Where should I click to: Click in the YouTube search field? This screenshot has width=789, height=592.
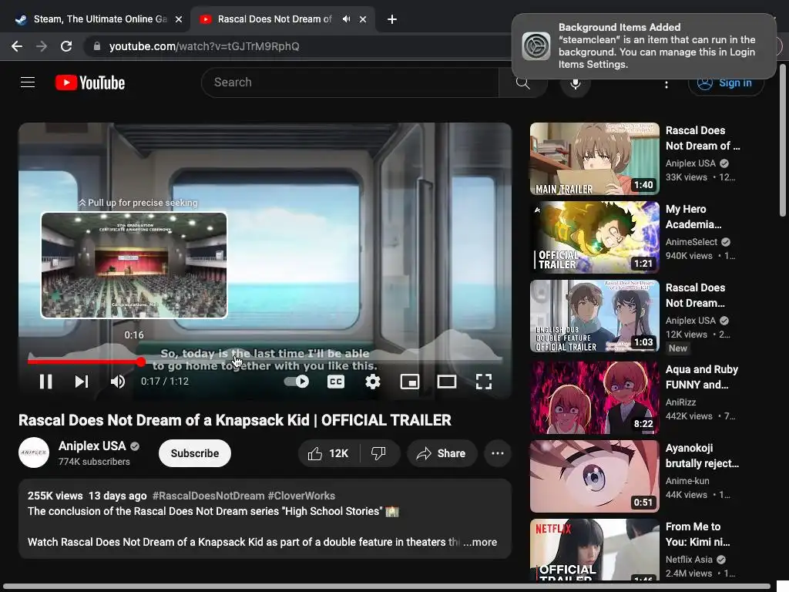pyautogui.click(x=350, y=82)
